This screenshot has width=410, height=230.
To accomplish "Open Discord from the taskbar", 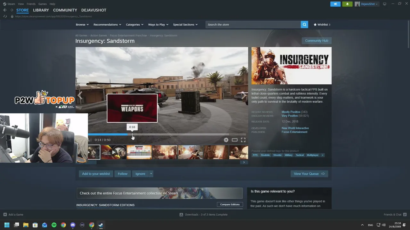I will (x=73, y=225).
